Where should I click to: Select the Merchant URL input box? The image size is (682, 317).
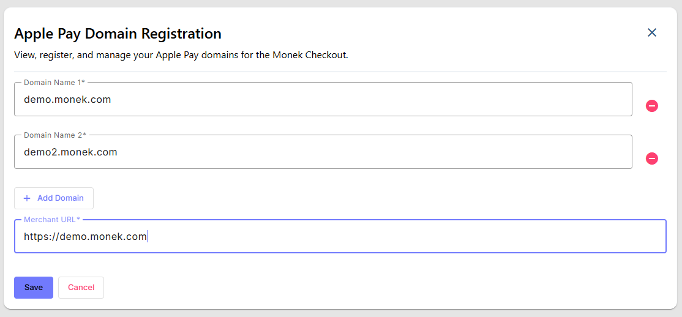coord(398,237)
